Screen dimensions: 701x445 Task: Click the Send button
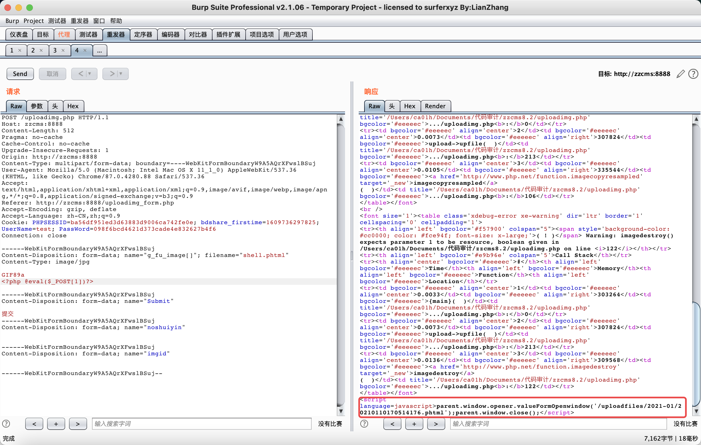coord(20,74)
